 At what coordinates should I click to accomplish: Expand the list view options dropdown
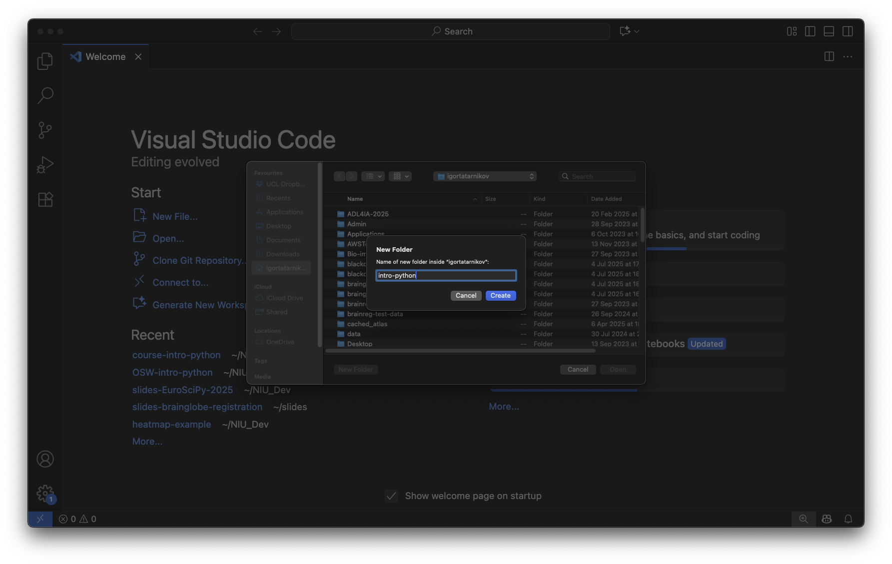(373, 176)
